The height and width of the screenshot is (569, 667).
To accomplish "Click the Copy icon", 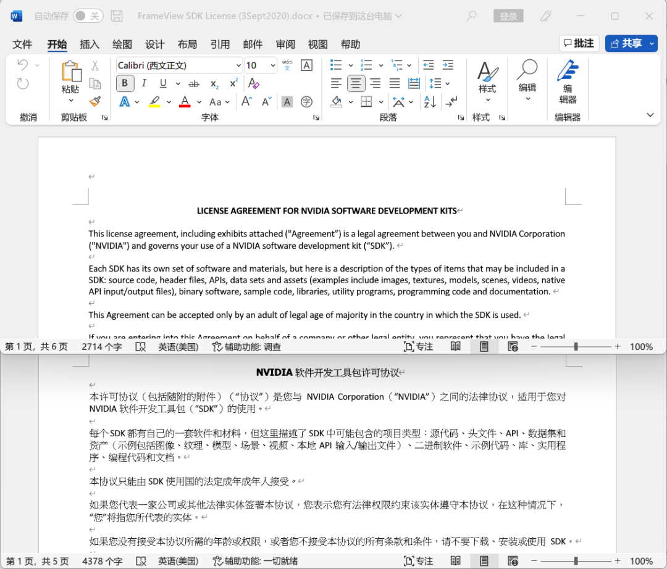I will coord(95,84).
